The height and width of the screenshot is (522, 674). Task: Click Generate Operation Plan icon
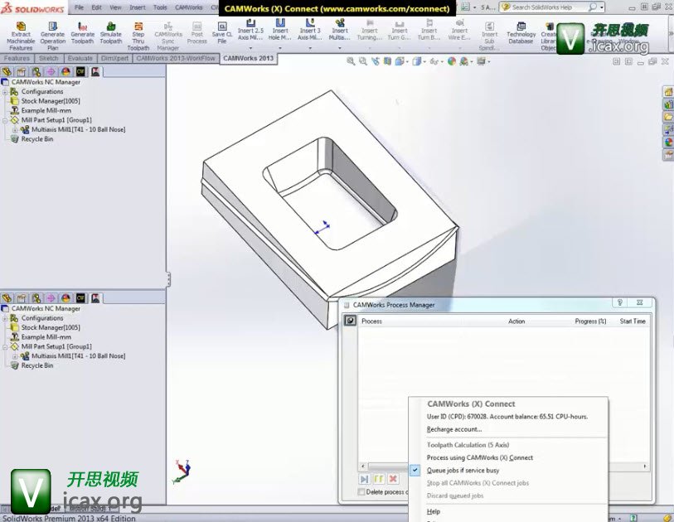pos(52,27)
